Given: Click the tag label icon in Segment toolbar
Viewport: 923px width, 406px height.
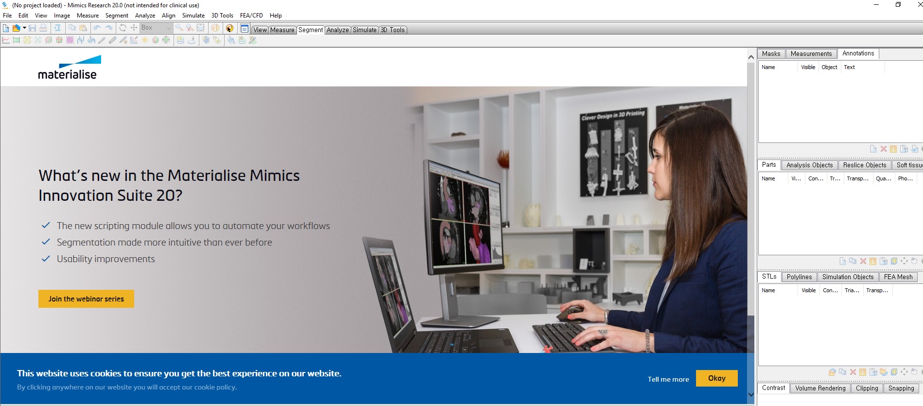Looking at the screenshot, I should point(217,40).
